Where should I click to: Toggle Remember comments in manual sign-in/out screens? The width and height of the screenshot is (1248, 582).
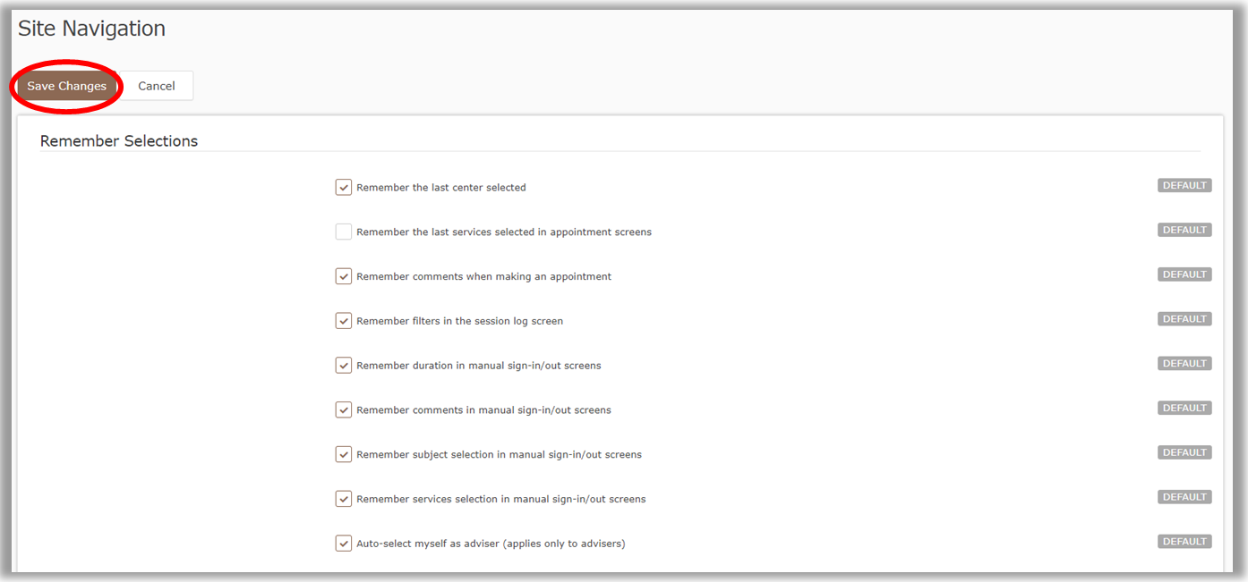(344, 409)
